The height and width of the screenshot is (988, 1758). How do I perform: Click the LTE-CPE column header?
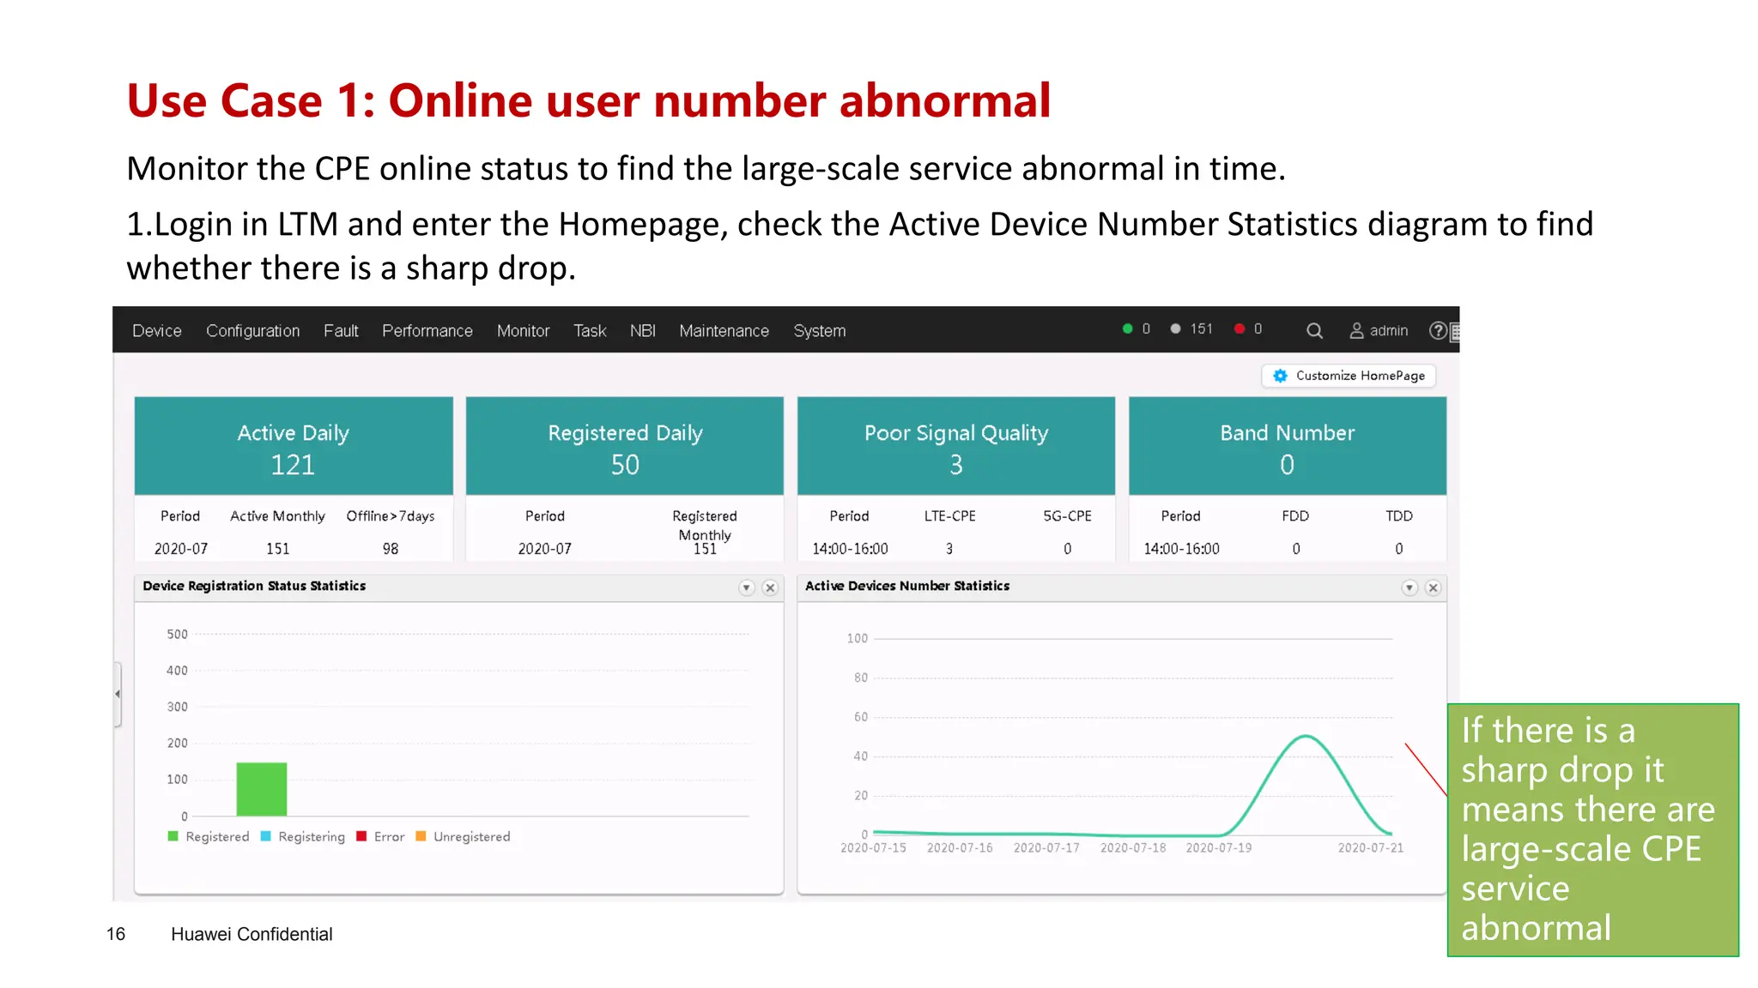tap(949, 516)
